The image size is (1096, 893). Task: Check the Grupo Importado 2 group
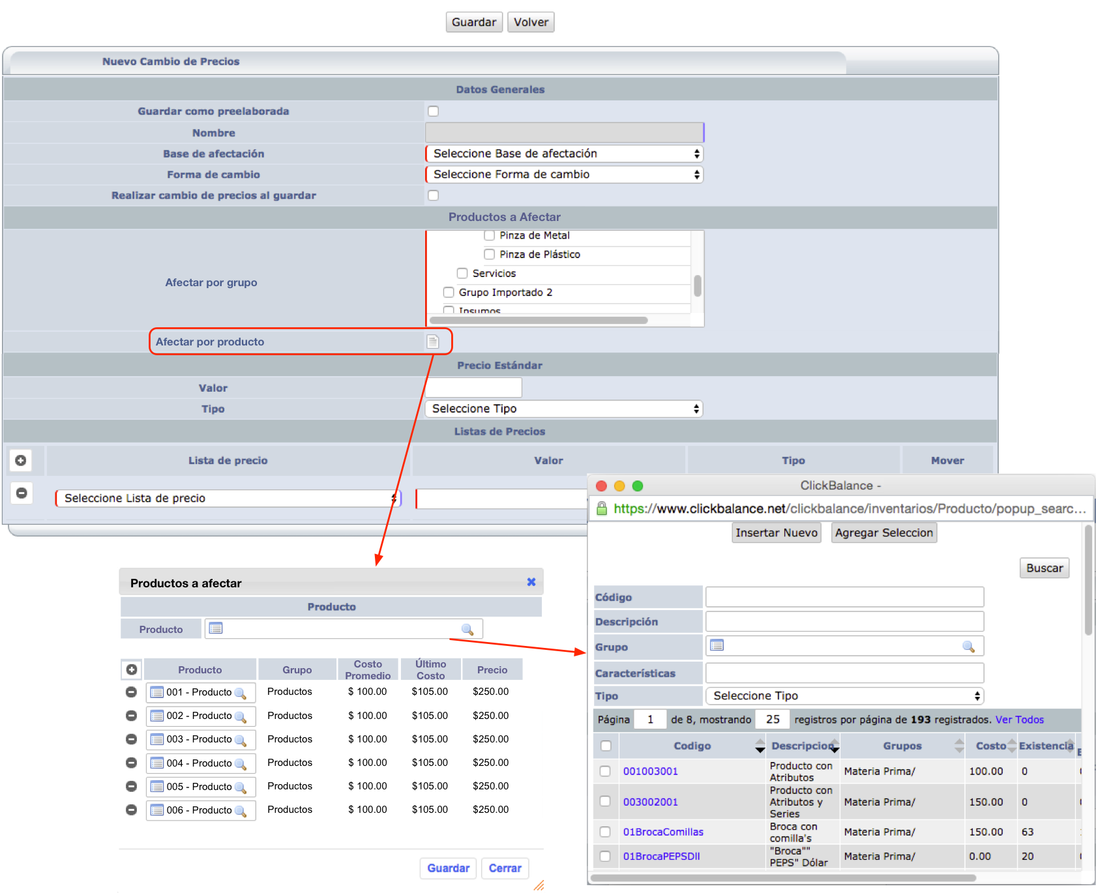(449, 292)
